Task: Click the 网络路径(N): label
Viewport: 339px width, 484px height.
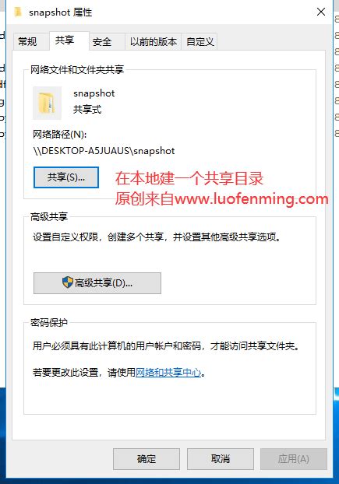Action: (60, 135)
